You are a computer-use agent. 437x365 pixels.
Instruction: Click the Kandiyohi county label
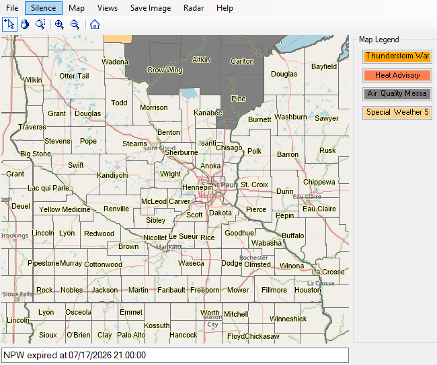(112, 175)
